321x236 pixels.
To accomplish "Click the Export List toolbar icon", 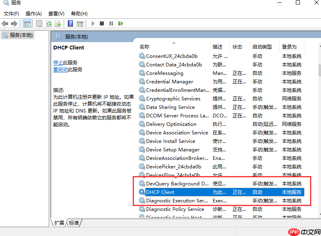I will coord(58,23).
